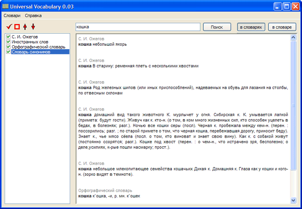The height and width of the screenshot is (209, 302).
Task: Select Словарь синонимов list row
Action: point(40,52)
